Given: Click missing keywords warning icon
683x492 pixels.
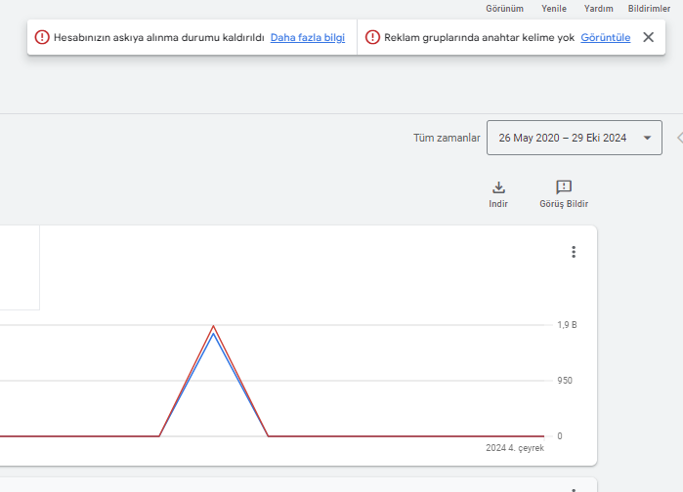Looking at the screenshot, I should tap(372, 37).
